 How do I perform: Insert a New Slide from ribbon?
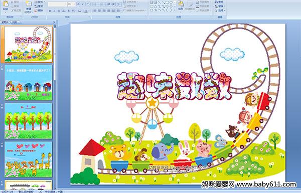coord(29,7)
